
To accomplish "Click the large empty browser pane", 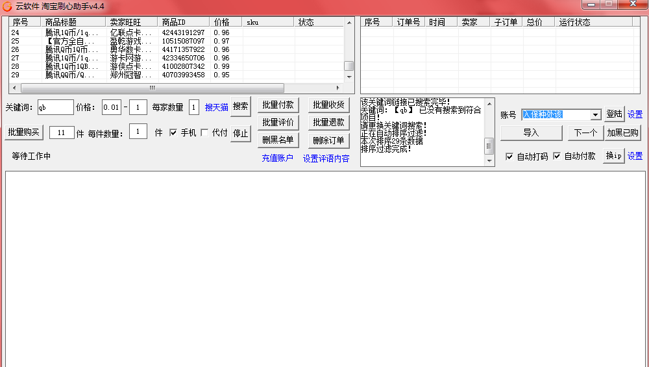I will click(325, 269).
